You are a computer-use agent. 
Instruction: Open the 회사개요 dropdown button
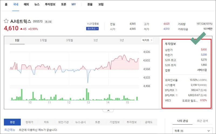pyautogui.click(x=92, y=29)
